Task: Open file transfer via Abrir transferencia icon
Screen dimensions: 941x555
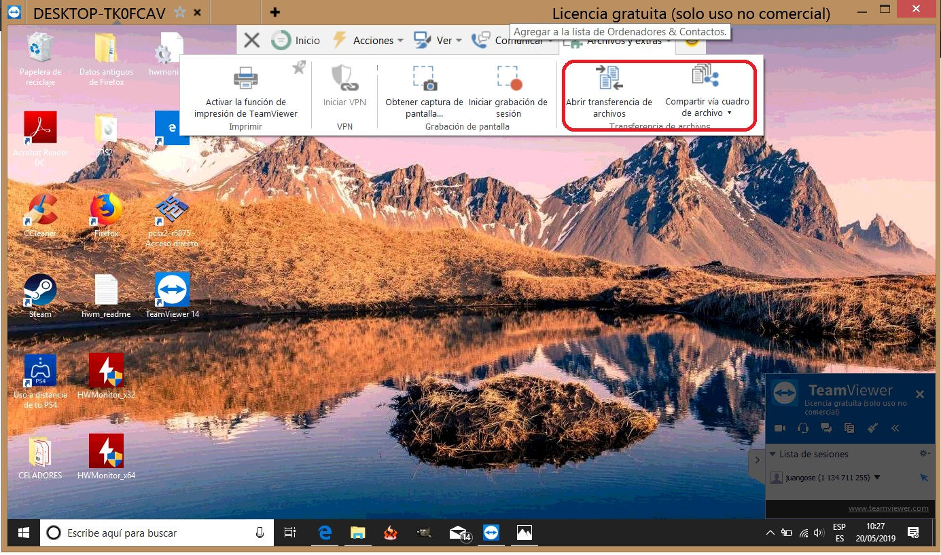Action: (609, 78)
